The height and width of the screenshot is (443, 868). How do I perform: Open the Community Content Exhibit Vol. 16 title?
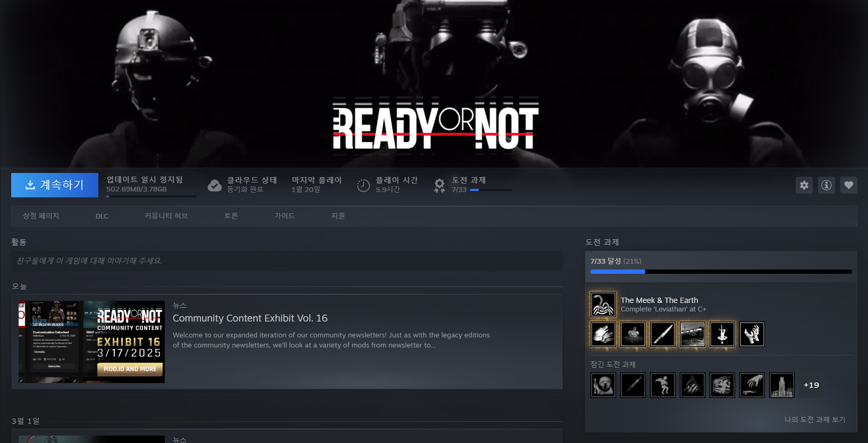coord(250,318)
